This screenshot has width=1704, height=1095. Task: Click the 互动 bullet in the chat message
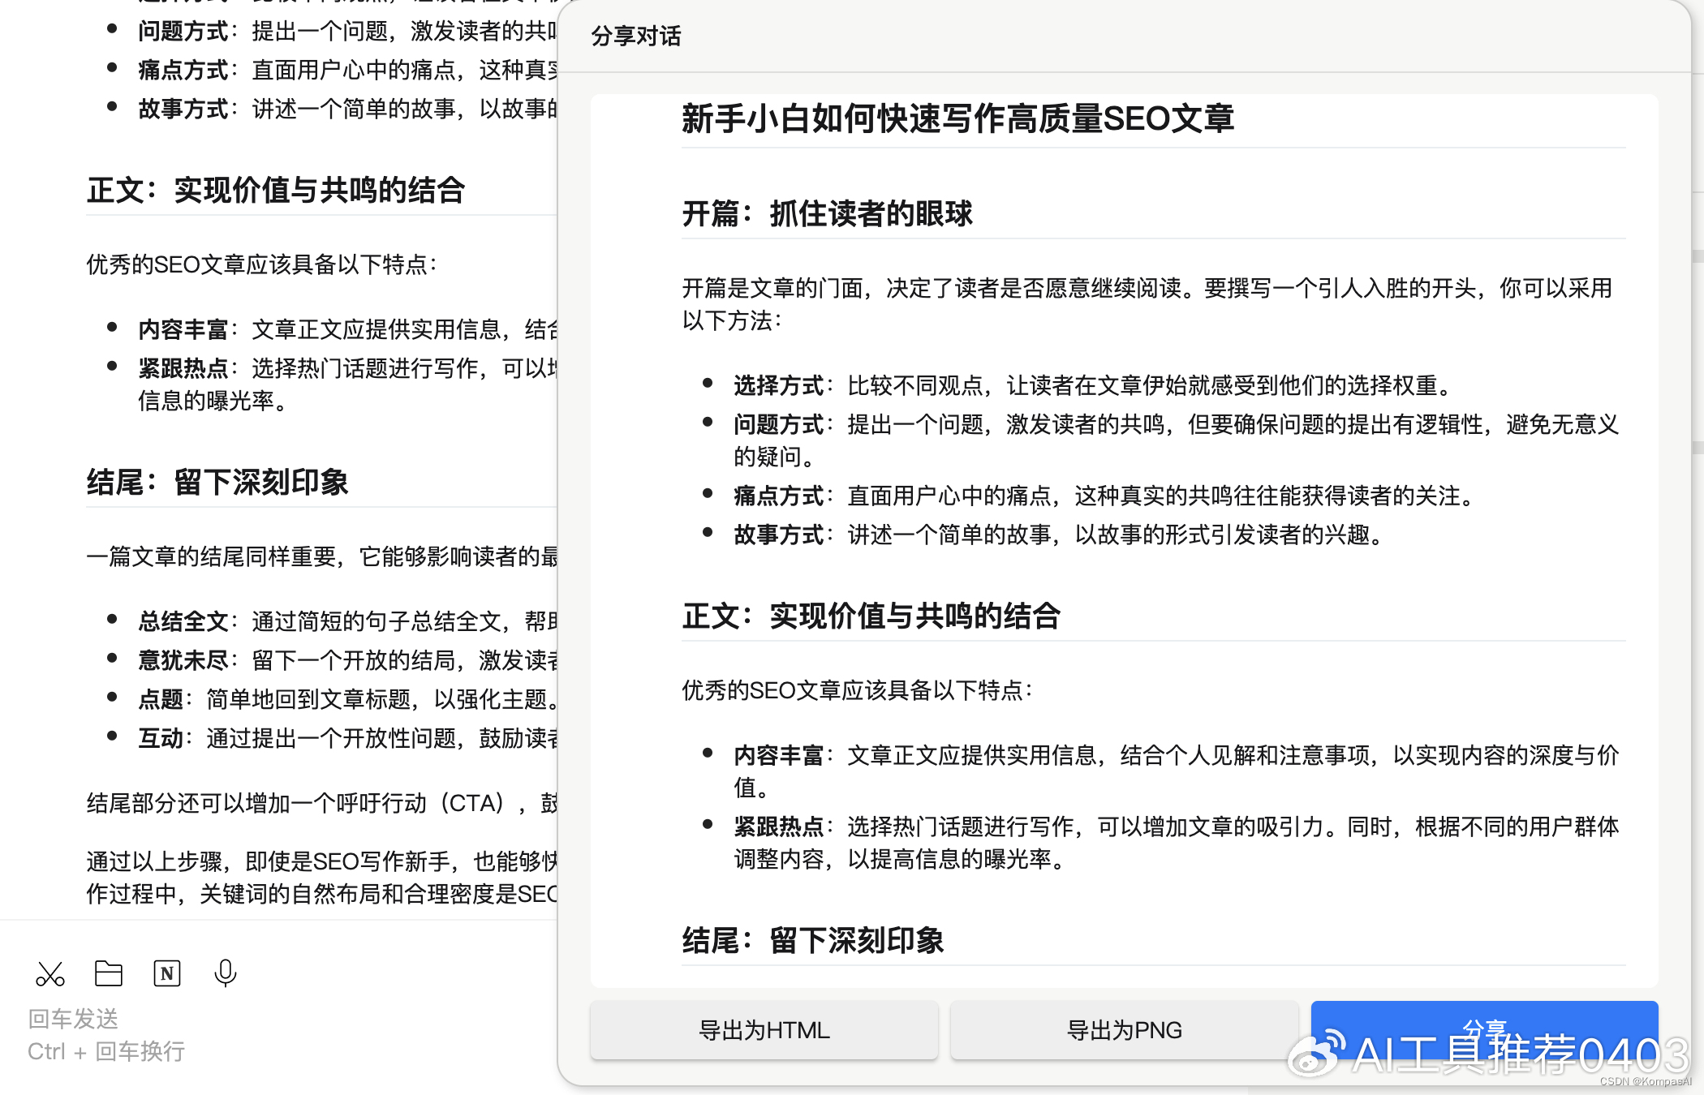161,738
